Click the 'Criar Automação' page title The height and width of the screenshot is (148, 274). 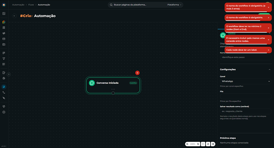click(38, 16)
